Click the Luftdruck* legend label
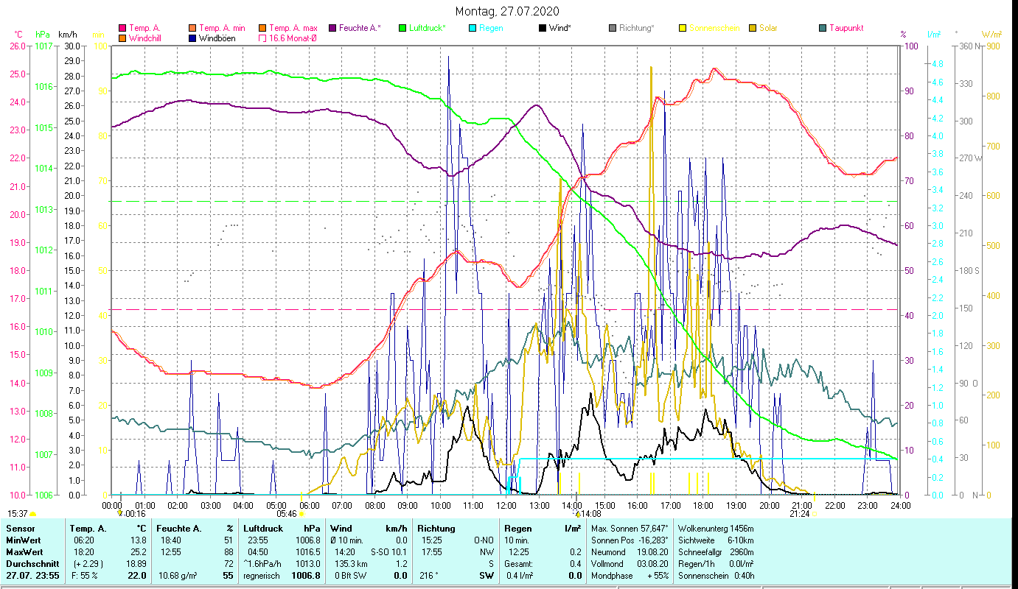Image resolution: width=1018 pixels, height=589 pixels. click(x=427, y=28)
